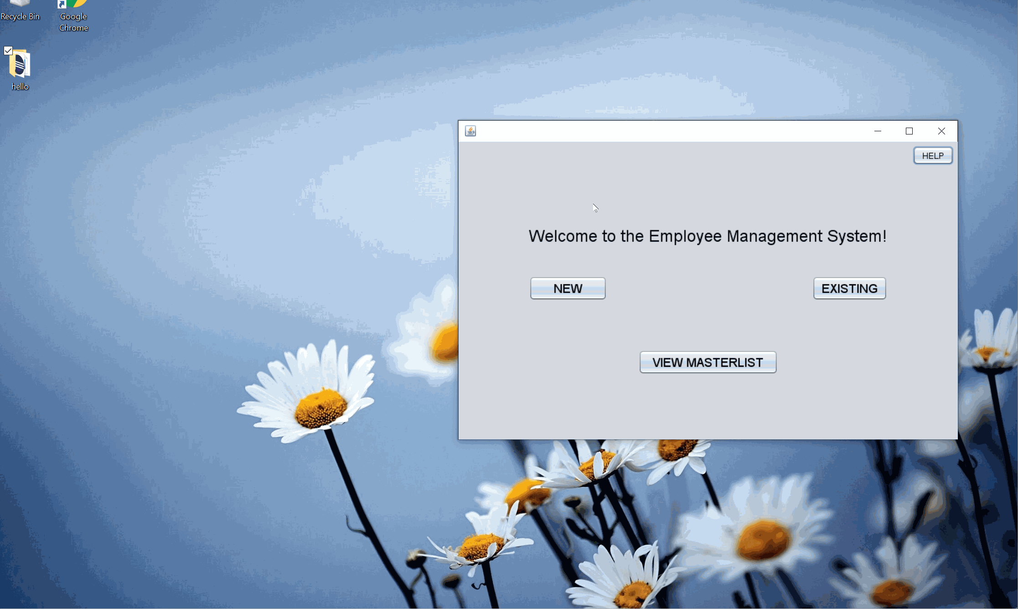Open EXISTING employee records

[849, 289]
